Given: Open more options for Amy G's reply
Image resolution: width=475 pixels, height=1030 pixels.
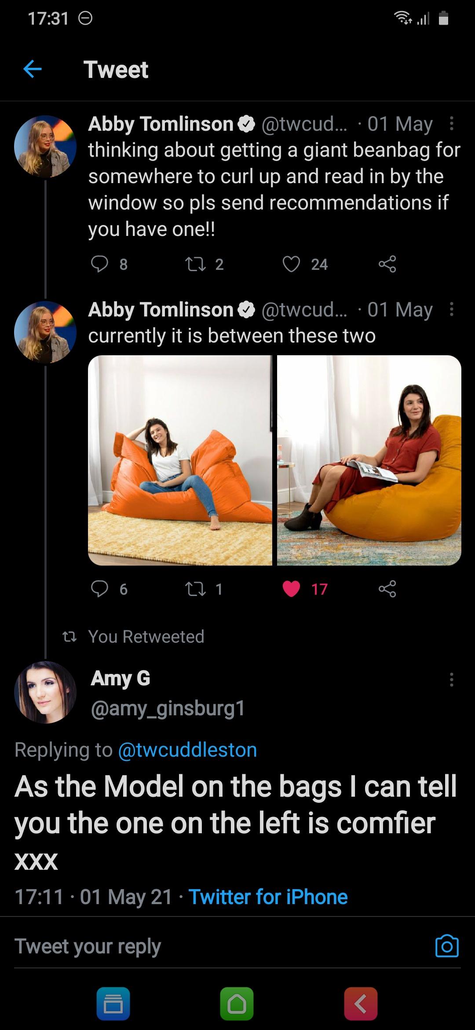Looking at the screenshot, I should click(x=451, y=680).
